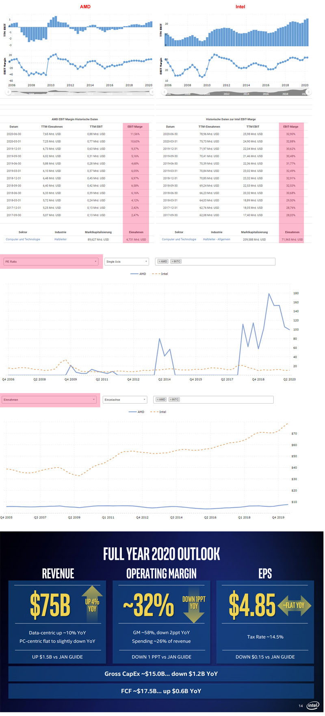Select the 32,90% margin cell

tap(291, 134)
